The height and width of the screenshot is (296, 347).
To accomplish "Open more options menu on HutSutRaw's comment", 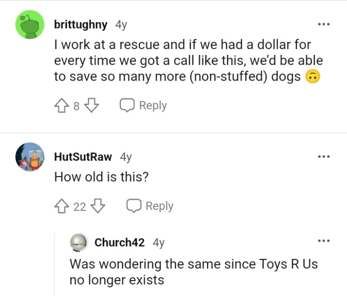I will [x=324, y=157].
